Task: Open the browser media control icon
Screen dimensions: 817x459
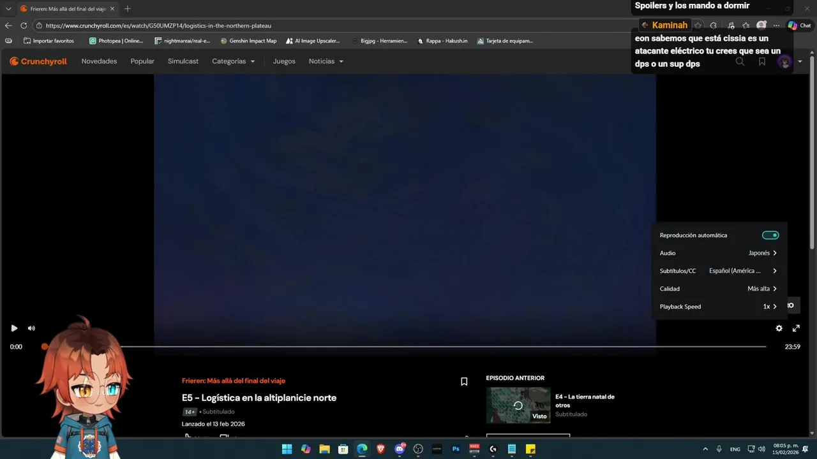Action: [731, 25]
